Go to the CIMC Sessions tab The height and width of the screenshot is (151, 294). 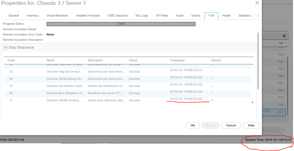117,16
